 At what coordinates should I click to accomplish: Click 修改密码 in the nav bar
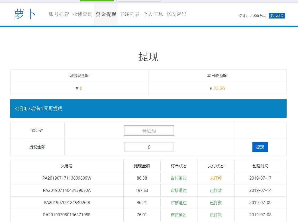(x=176, y=14)
